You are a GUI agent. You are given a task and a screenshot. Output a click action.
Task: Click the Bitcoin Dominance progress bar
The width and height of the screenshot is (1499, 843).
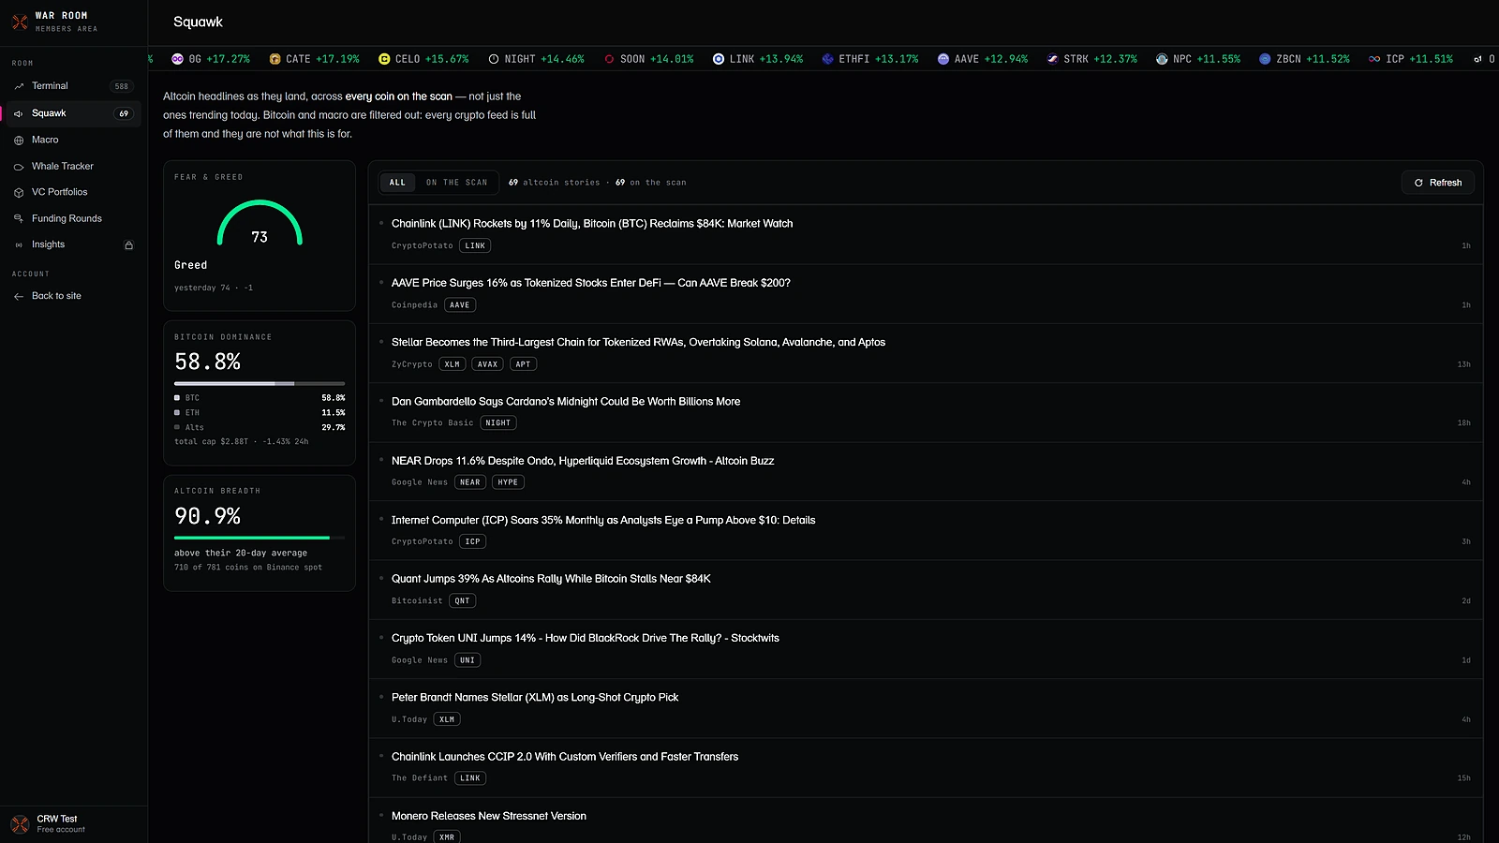click(x=260, y=383)
